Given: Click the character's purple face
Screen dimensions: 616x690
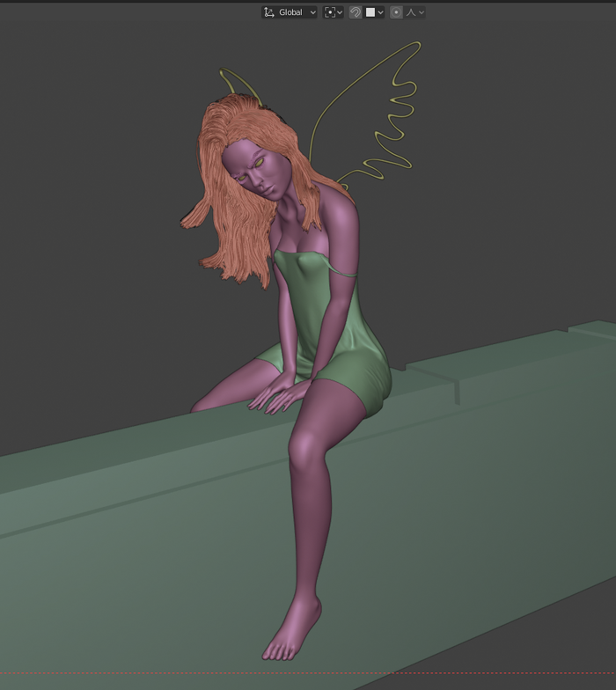Looking at the screenshot, I should [260, 167].
